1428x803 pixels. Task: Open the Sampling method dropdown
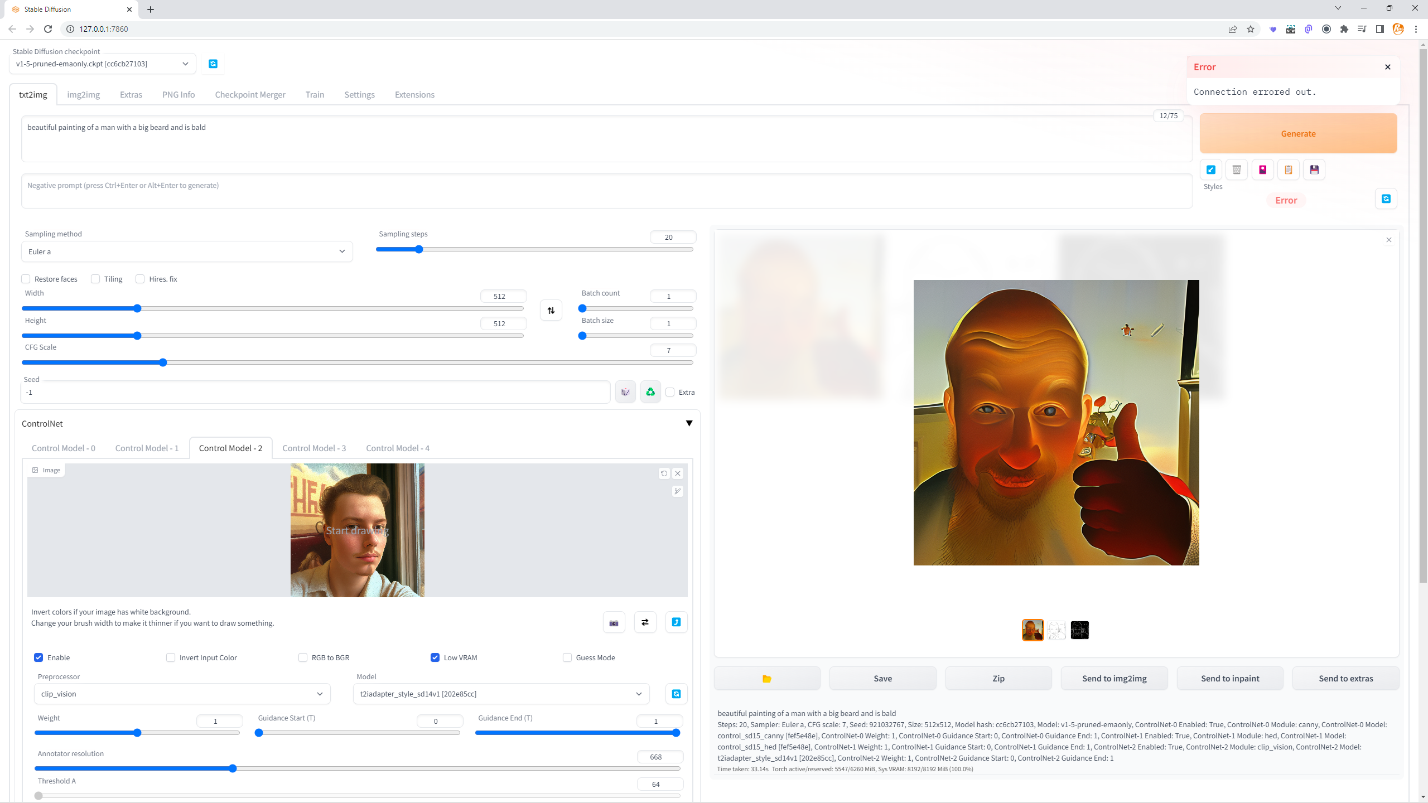click(187, 251)
